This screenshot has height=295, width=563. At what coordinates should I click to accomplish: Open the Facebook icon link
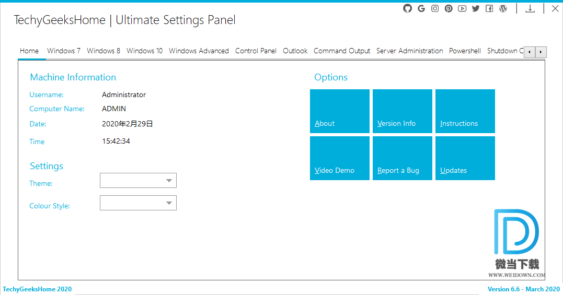489,8
